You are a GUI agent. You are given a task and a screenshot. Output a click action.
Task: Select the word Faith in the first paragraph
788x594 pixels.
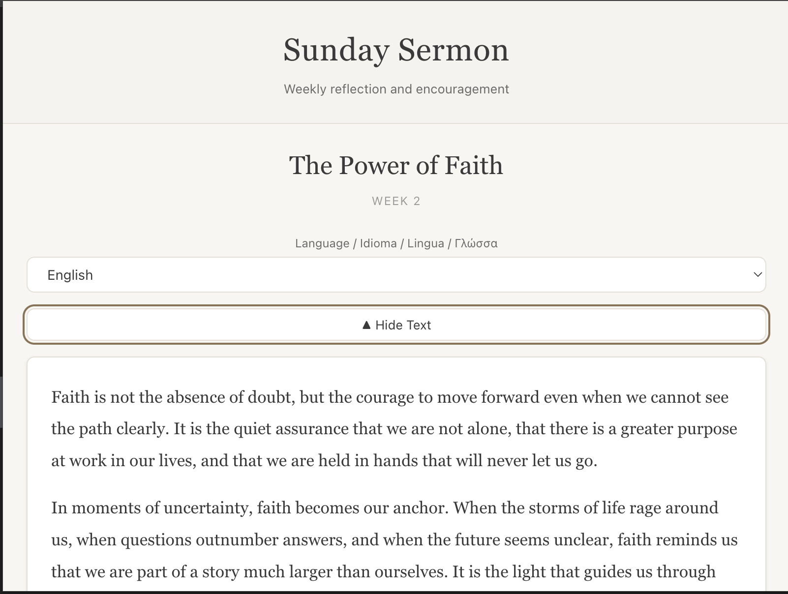coord(67,397)
